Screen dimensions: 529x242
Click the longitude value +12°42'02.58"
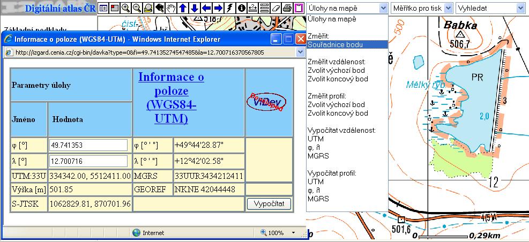(x=199, y=162)
